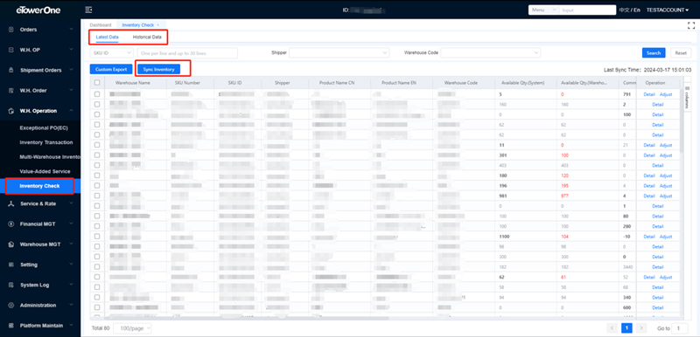Open the 100/page size dropdown
The height and width of the screenshot is (337, 700).
click(x=133, y=328)
